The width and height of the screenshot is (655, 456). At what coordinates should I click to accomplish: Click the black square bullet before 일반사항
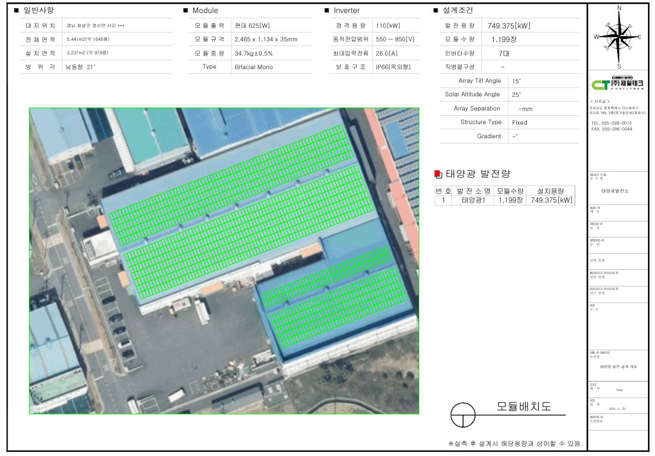[x=16, y=11]
